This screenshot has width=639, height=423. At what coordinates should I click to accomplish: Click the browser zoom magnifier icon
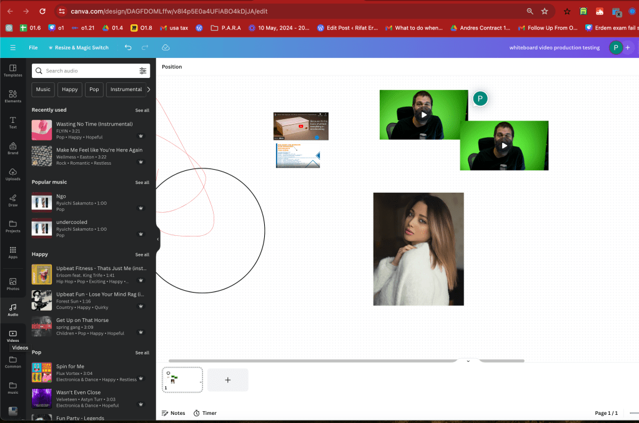coord(530,11)
